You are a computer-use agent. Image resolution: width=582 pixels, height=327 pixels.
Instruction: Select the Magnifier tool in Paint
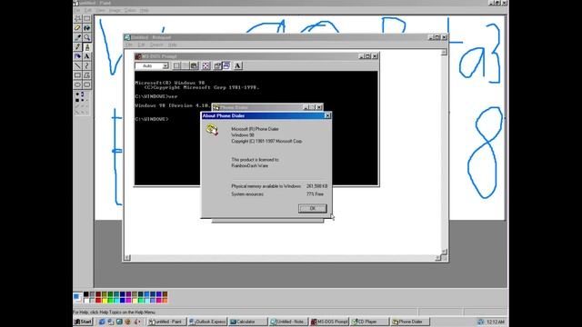pos(87,37)
